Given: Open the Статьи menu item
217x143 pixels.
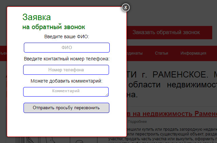Looking at the screenshot, I should 161,53.
